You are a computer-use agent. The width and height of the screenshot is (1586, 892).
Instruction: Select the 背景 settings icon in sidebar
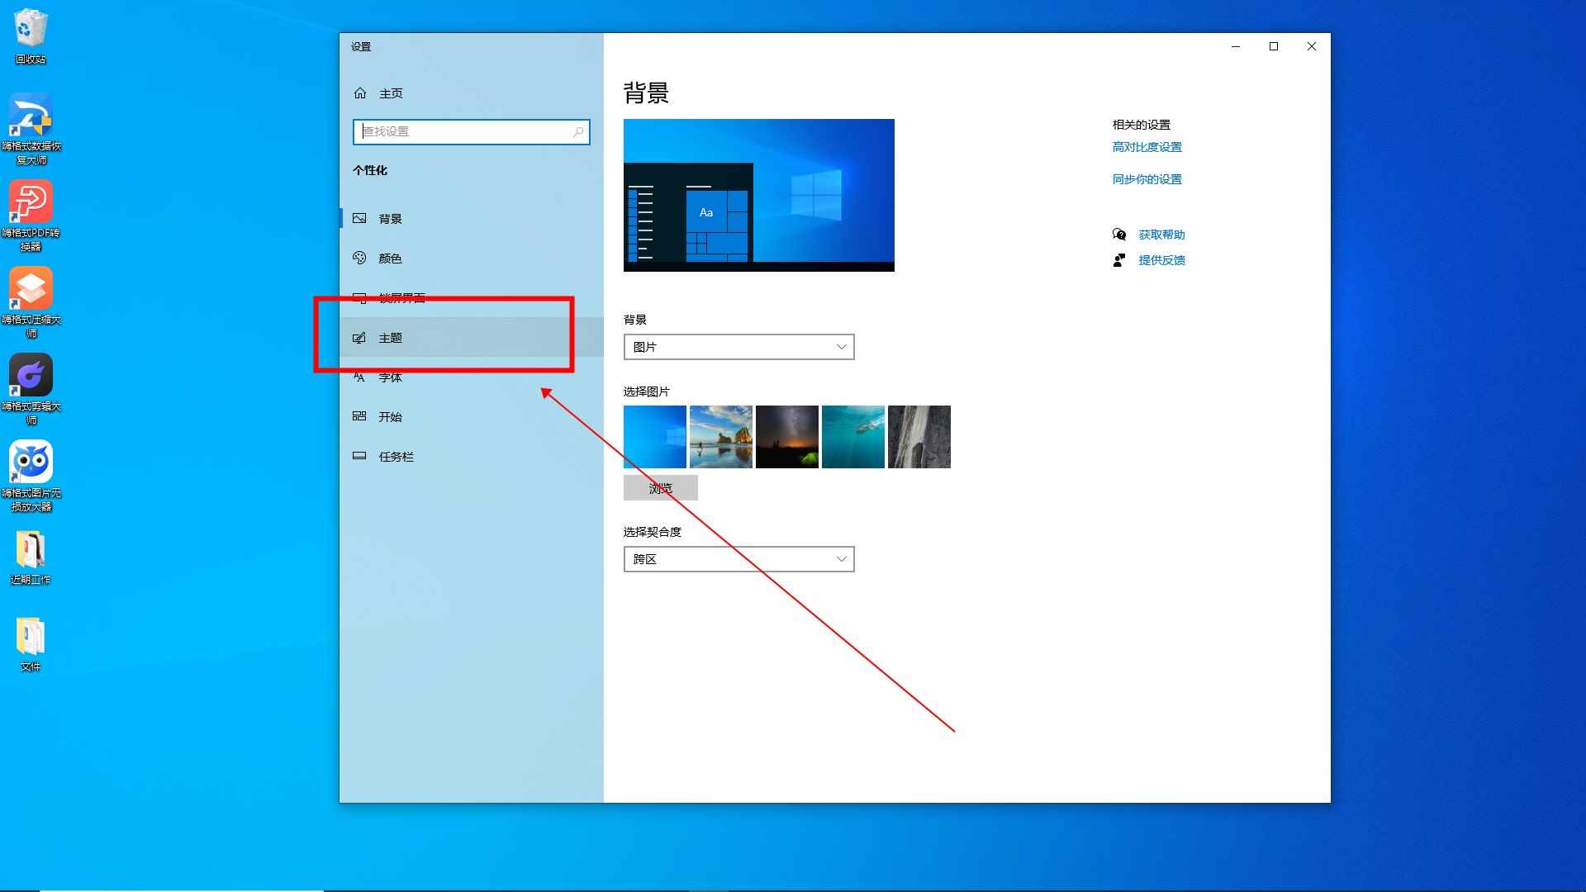tap(360, 218)
